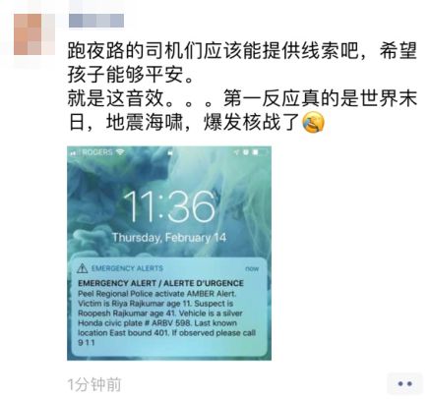Tap the Rogers carrier signal indicator
430x399 pixels.
92,152
